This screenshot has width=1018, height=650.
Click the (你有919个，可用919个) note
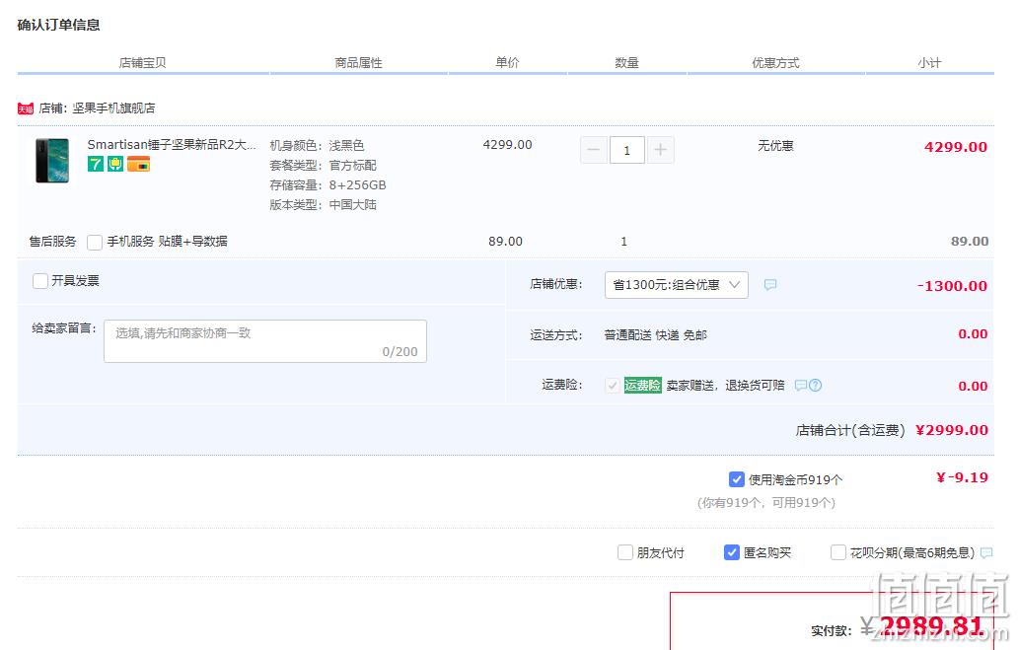pos(766,503)
